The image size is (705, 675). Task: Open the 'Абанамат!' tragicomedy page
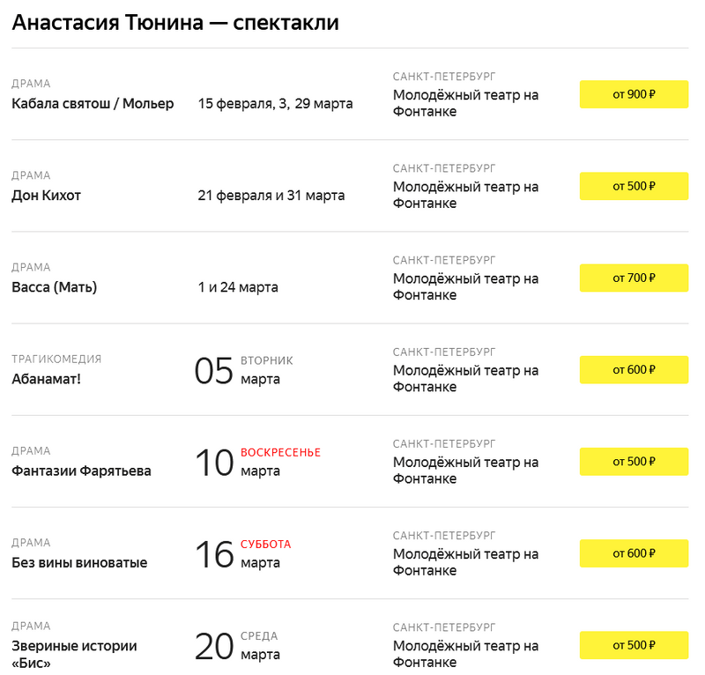click(x=46, y=379)
